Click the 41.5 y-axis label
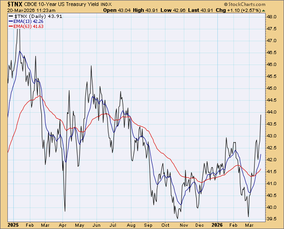Screen dimensions: 284x229 pyautogui.click(x=272, y=172)
